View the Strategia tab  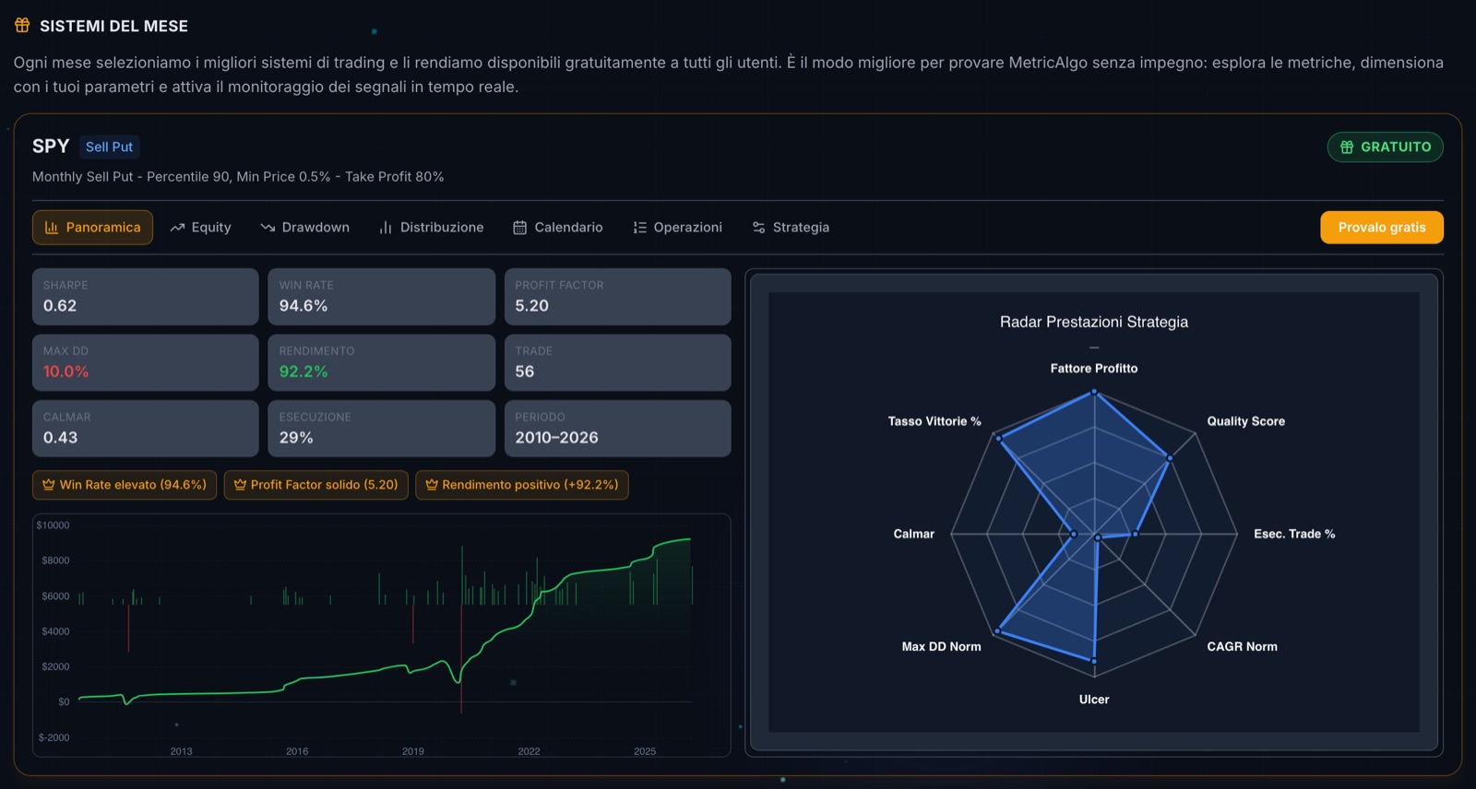791,228
